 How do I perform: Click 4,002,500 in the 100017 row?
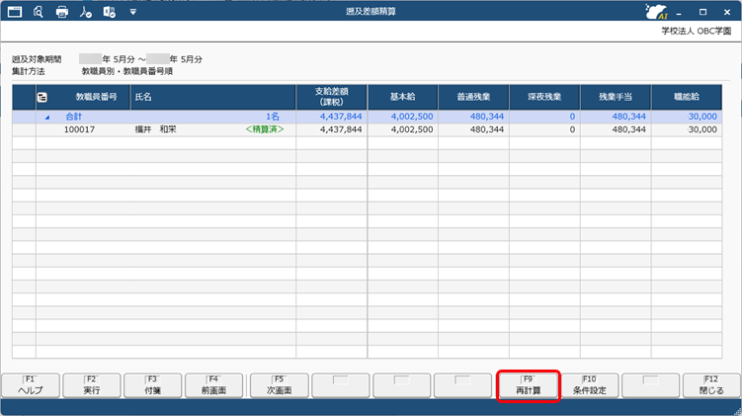coord(412,129)
